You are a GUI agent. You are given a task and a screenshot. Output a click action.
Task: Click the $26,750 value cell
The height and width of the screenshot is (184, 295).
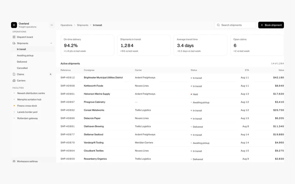[x=278, y=110]
